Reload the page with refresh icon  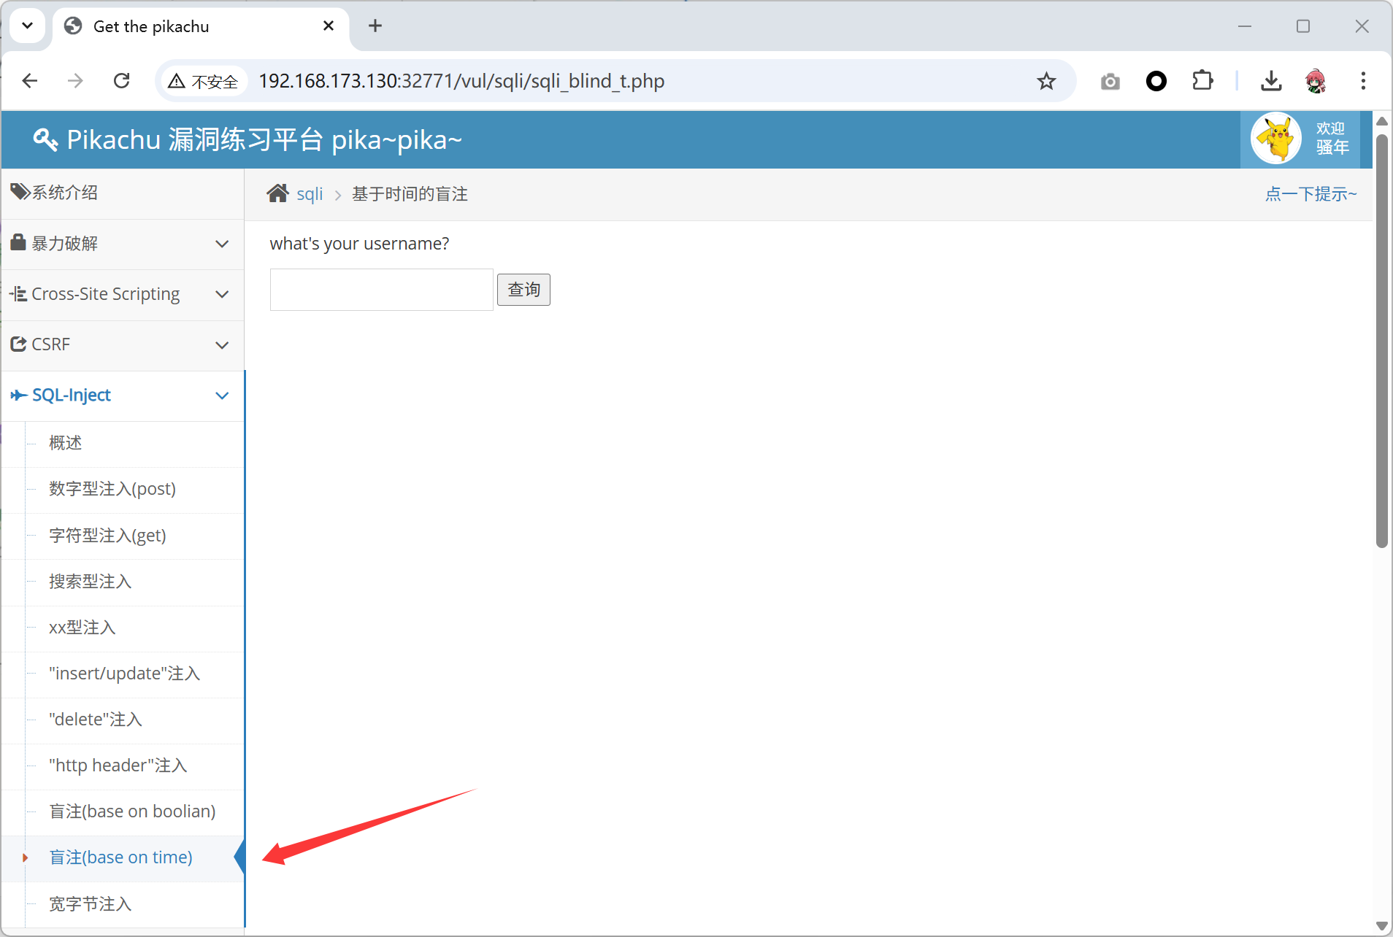pos(122,81)
